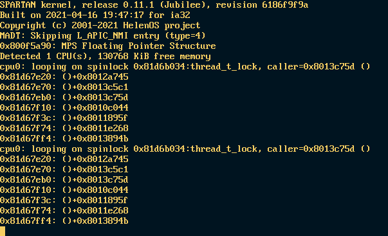The height and width of the screenshot is (236, 388).
Task: Select the build time 19:47:17
Action: (123, 15)
